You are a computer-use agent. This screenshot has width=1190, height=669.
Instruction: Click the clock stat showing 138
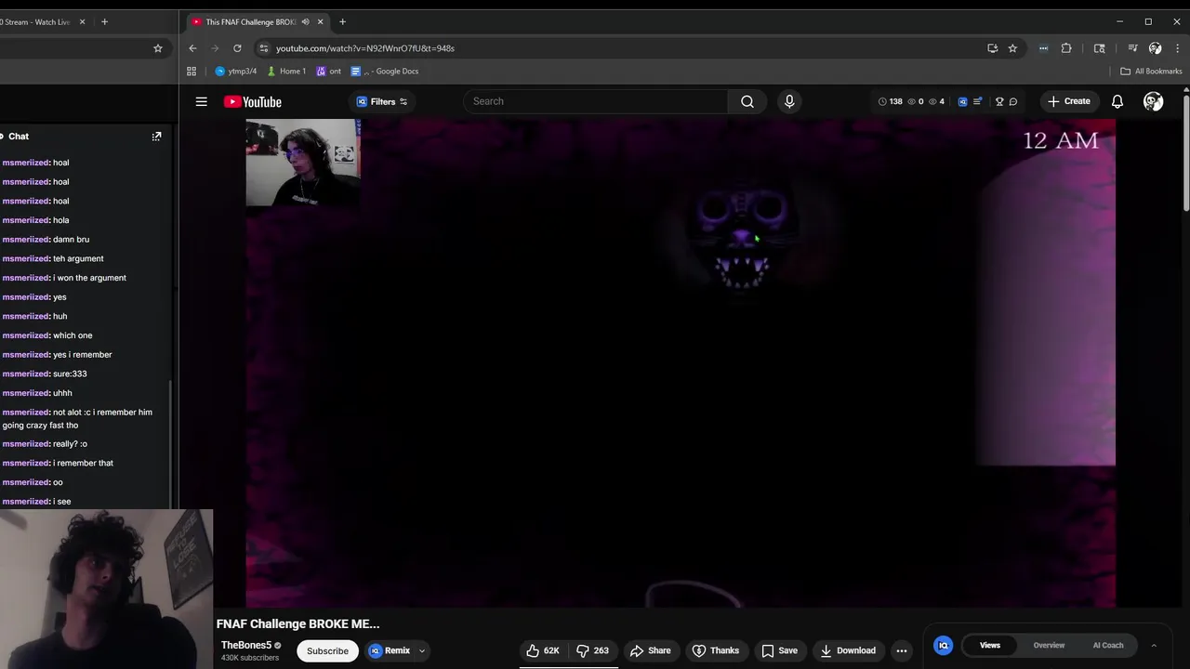[x=890, y=101]
